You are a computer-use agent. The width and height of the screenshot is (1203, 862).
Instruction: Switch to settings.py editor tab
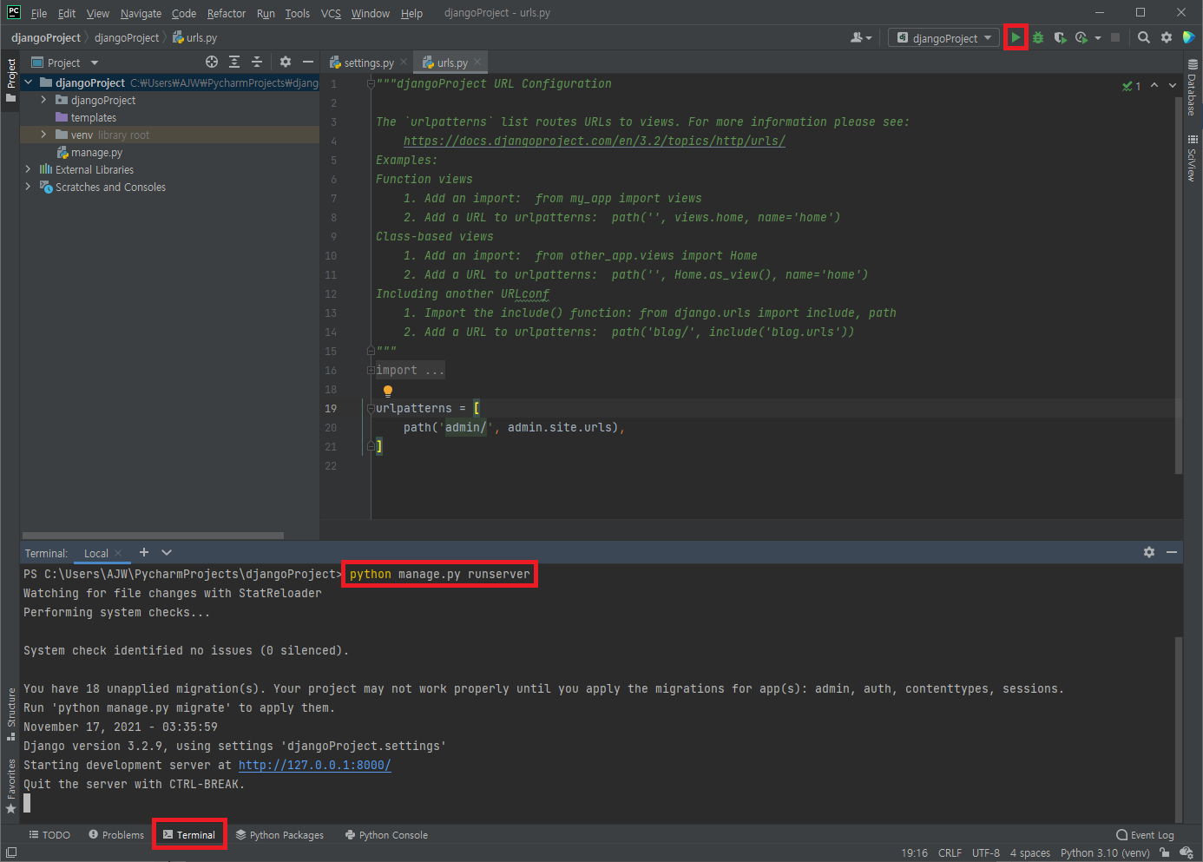(x=368, y=63)
